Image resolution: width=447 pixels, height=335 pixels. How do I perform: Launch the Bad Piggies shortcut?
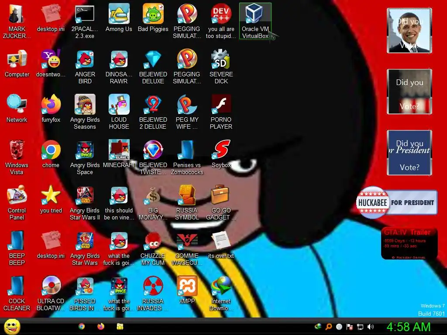pos(153,18)
